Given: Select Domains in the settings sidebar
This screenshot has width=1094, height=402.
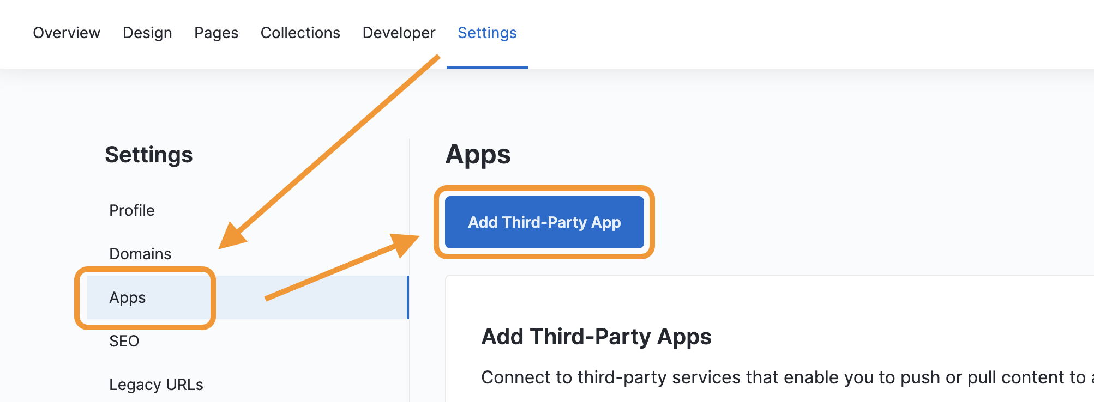Looking at the screenshot, I should 140,254.
